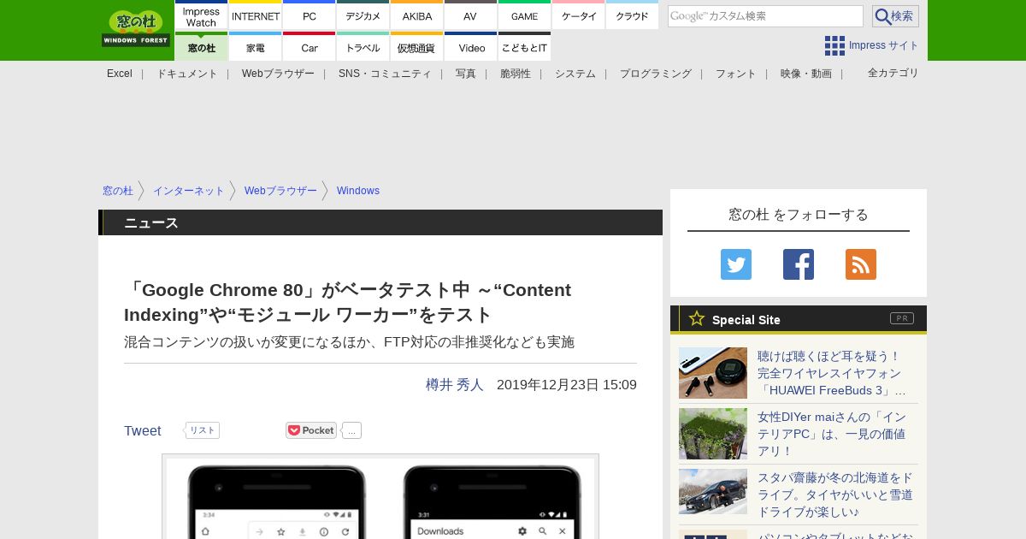
Task: Select the SNS・コミュニティ category
Action: click(385, 74)
